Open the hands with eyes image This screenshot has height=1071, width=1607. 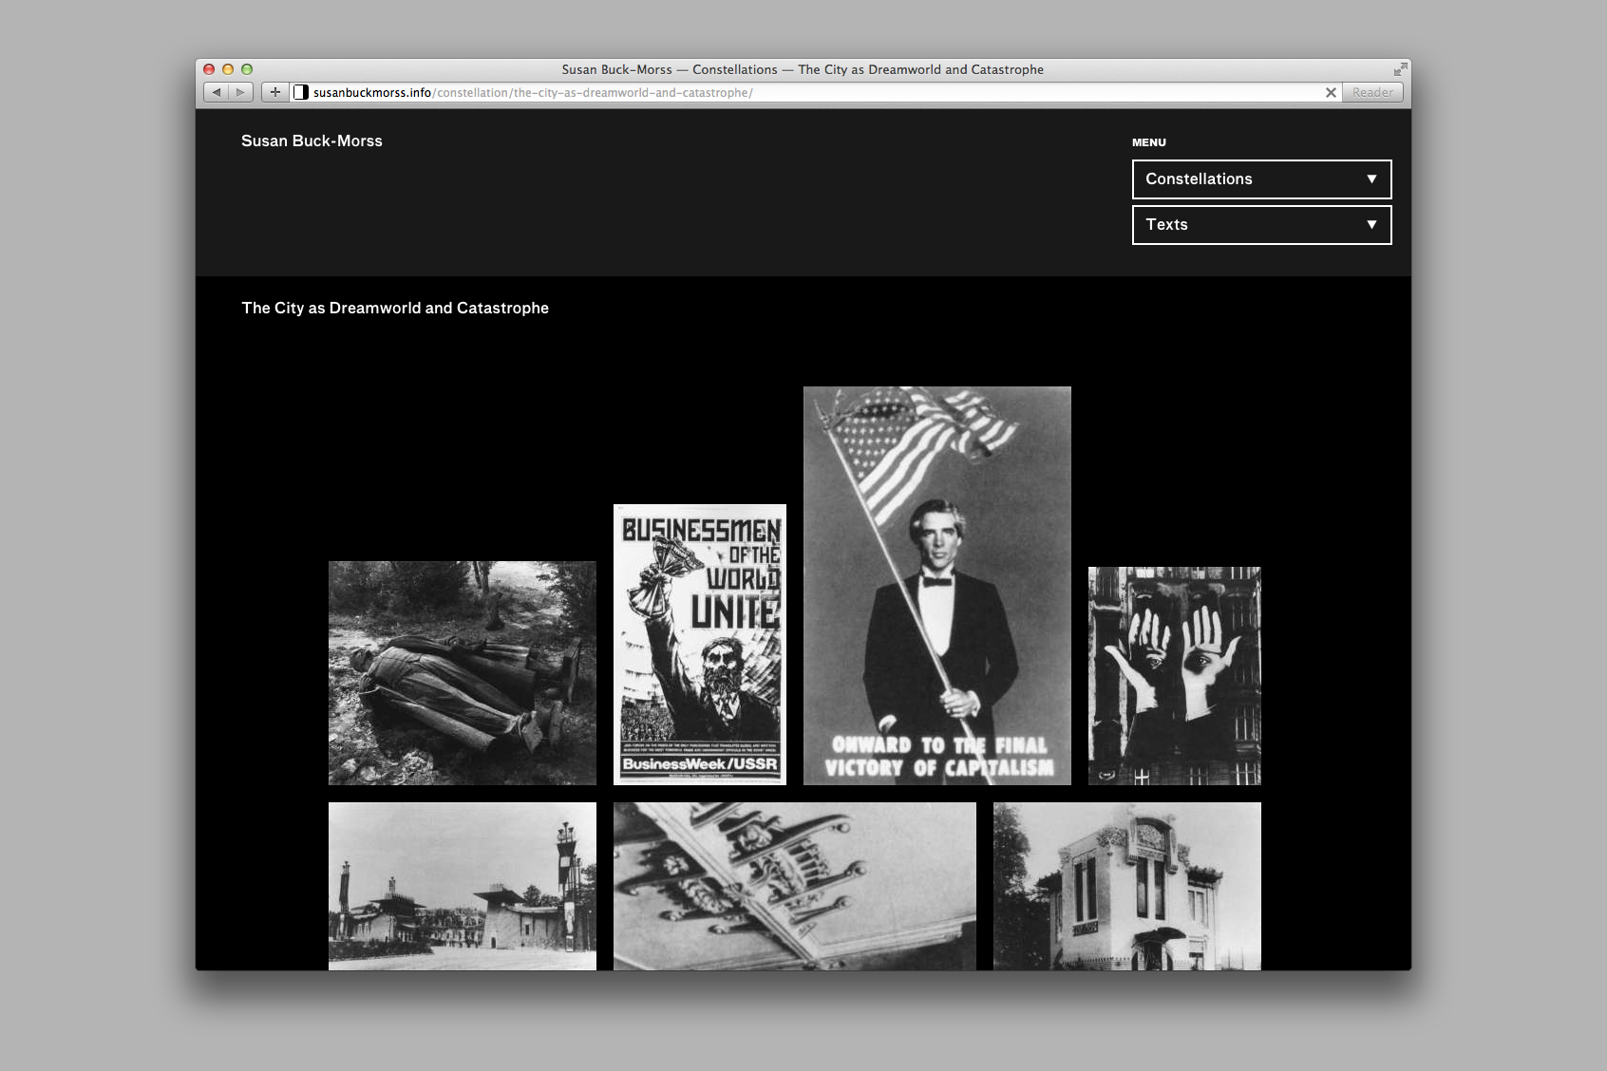coord(1175,676)
